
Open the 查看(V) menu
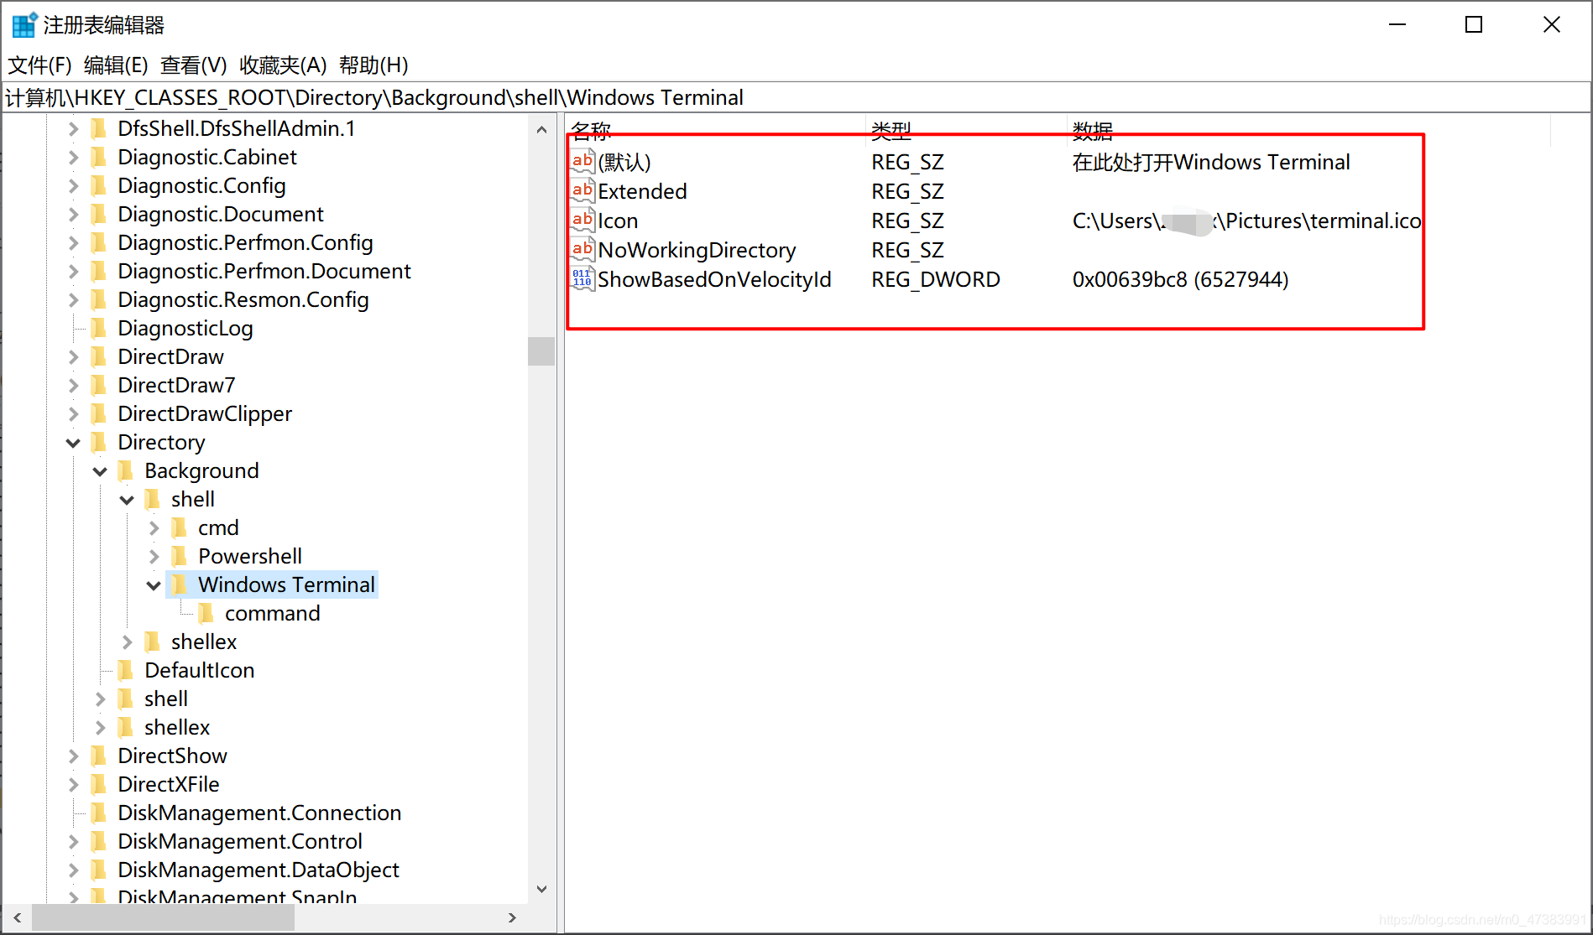(x=194, y=65)
